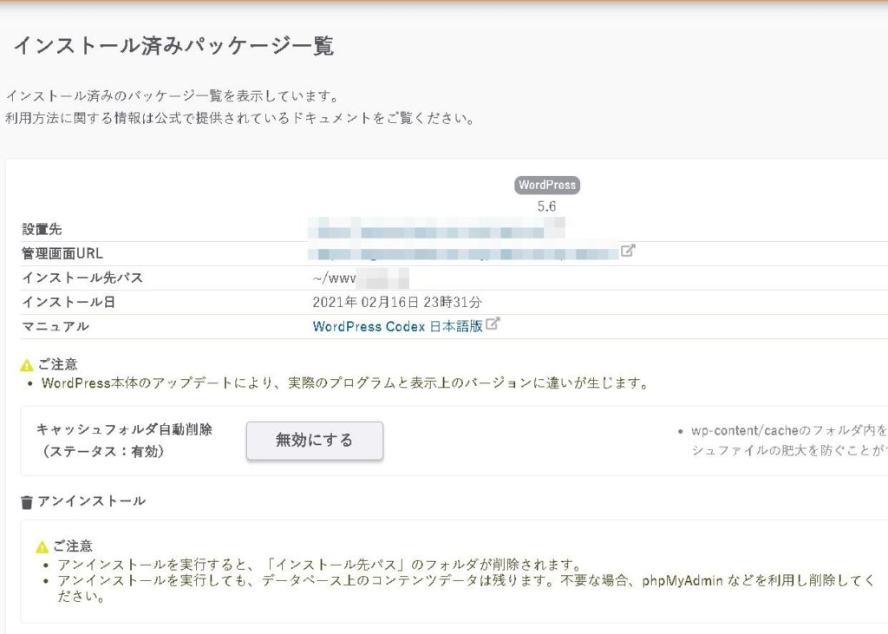Click the ~/www install path value

click(x=334, y=278)
